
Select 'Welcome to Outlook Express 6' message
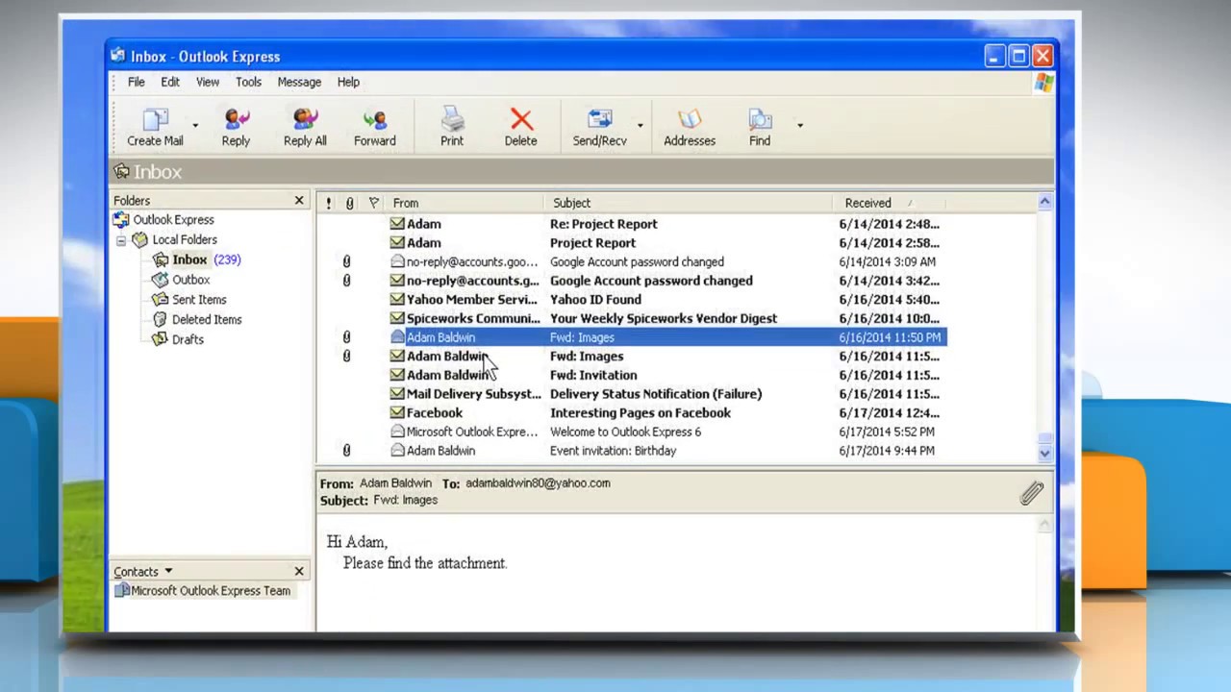[x=632, y=432]
